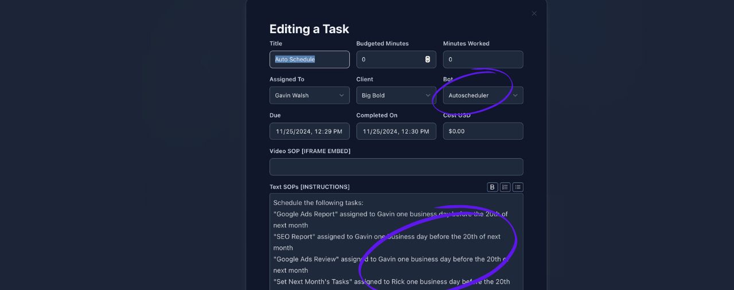Screen dimensions: 734x290
Task: Insert a numbered list in Text SOPs
Action: [x=505, y=187]
